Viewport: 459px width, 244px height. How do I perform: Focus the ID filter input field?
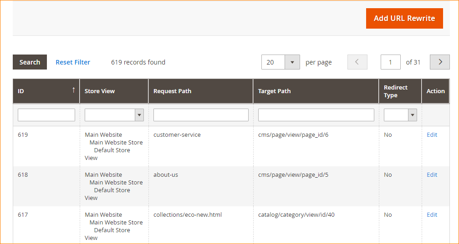46,115
